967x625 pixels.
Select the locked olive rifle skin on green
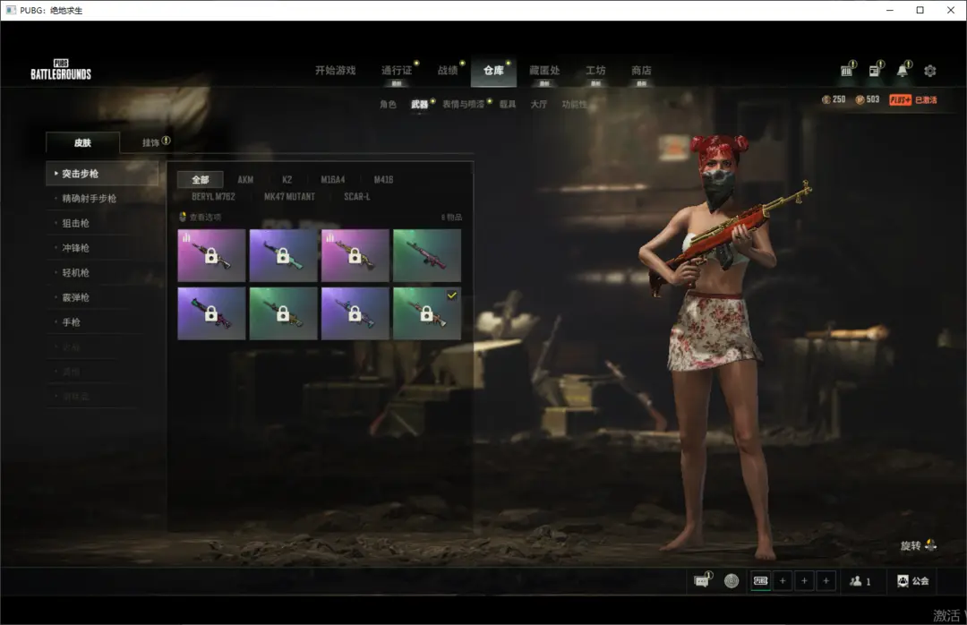pyautogui.click(x=283, y=313)
